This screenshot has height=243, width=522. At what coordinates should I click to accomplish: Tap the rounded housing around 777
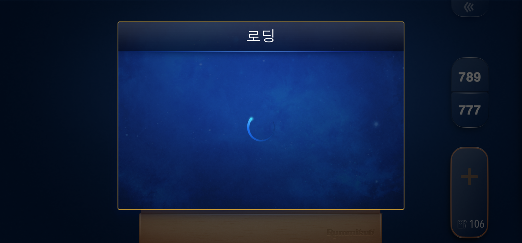tap(470, 110)
